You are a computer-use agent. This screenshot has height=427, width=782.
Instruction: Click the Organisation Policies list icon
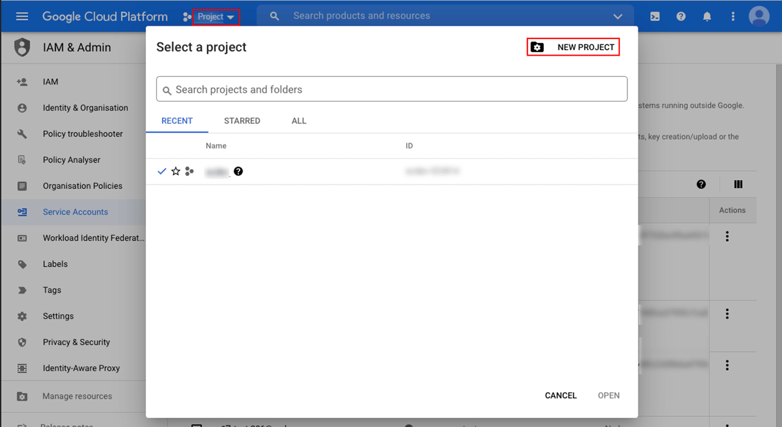point(22,186)
